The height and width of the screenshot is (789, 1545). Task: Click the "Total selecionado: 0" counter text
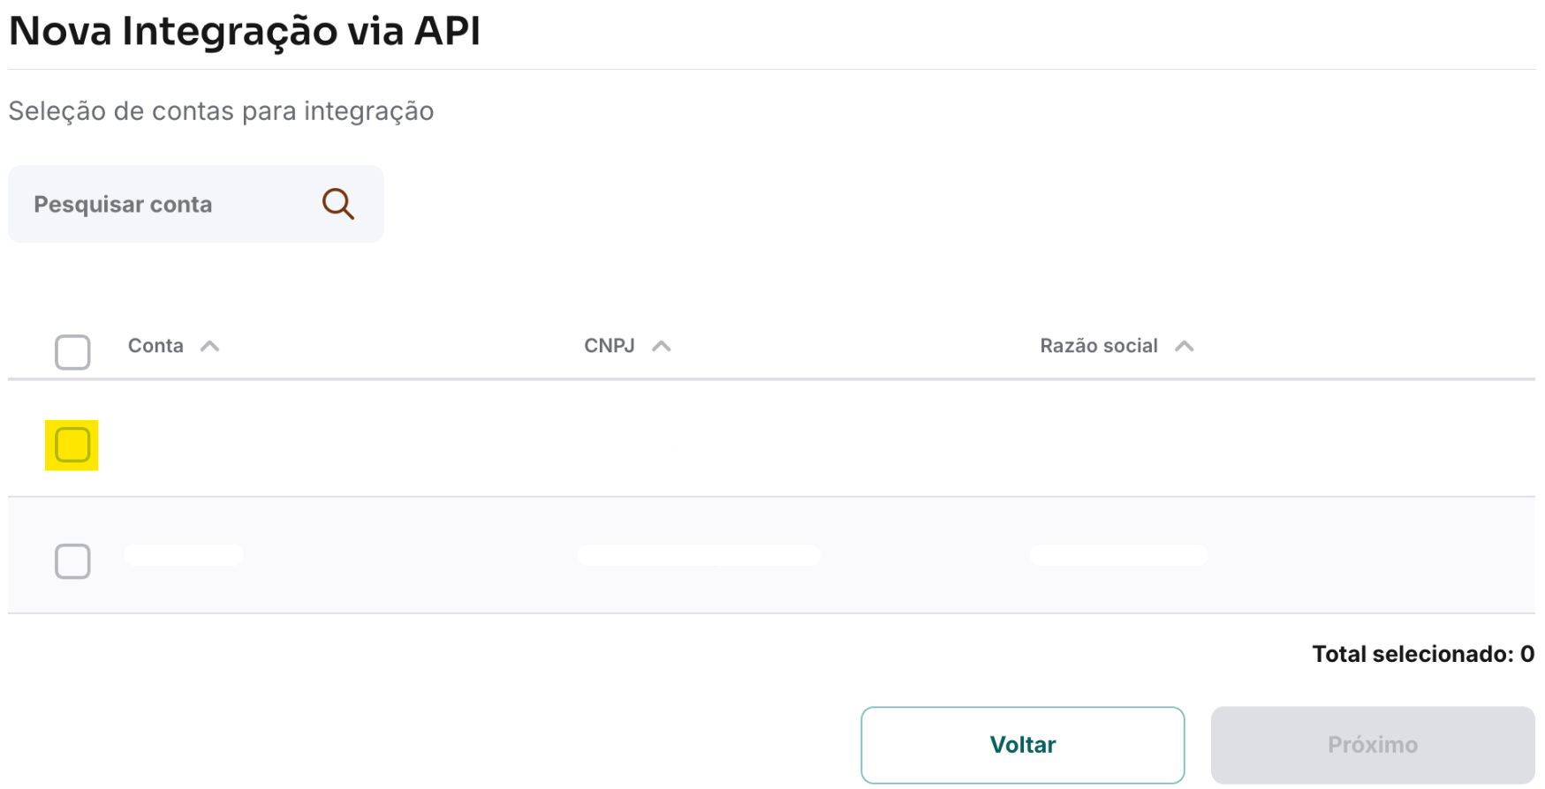coord(1423,654)
